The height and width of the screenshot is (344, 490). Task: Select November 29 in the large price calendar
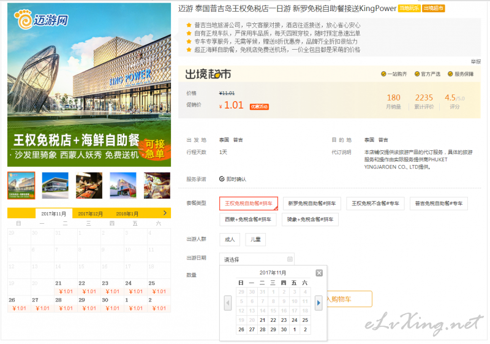point(89,304)
